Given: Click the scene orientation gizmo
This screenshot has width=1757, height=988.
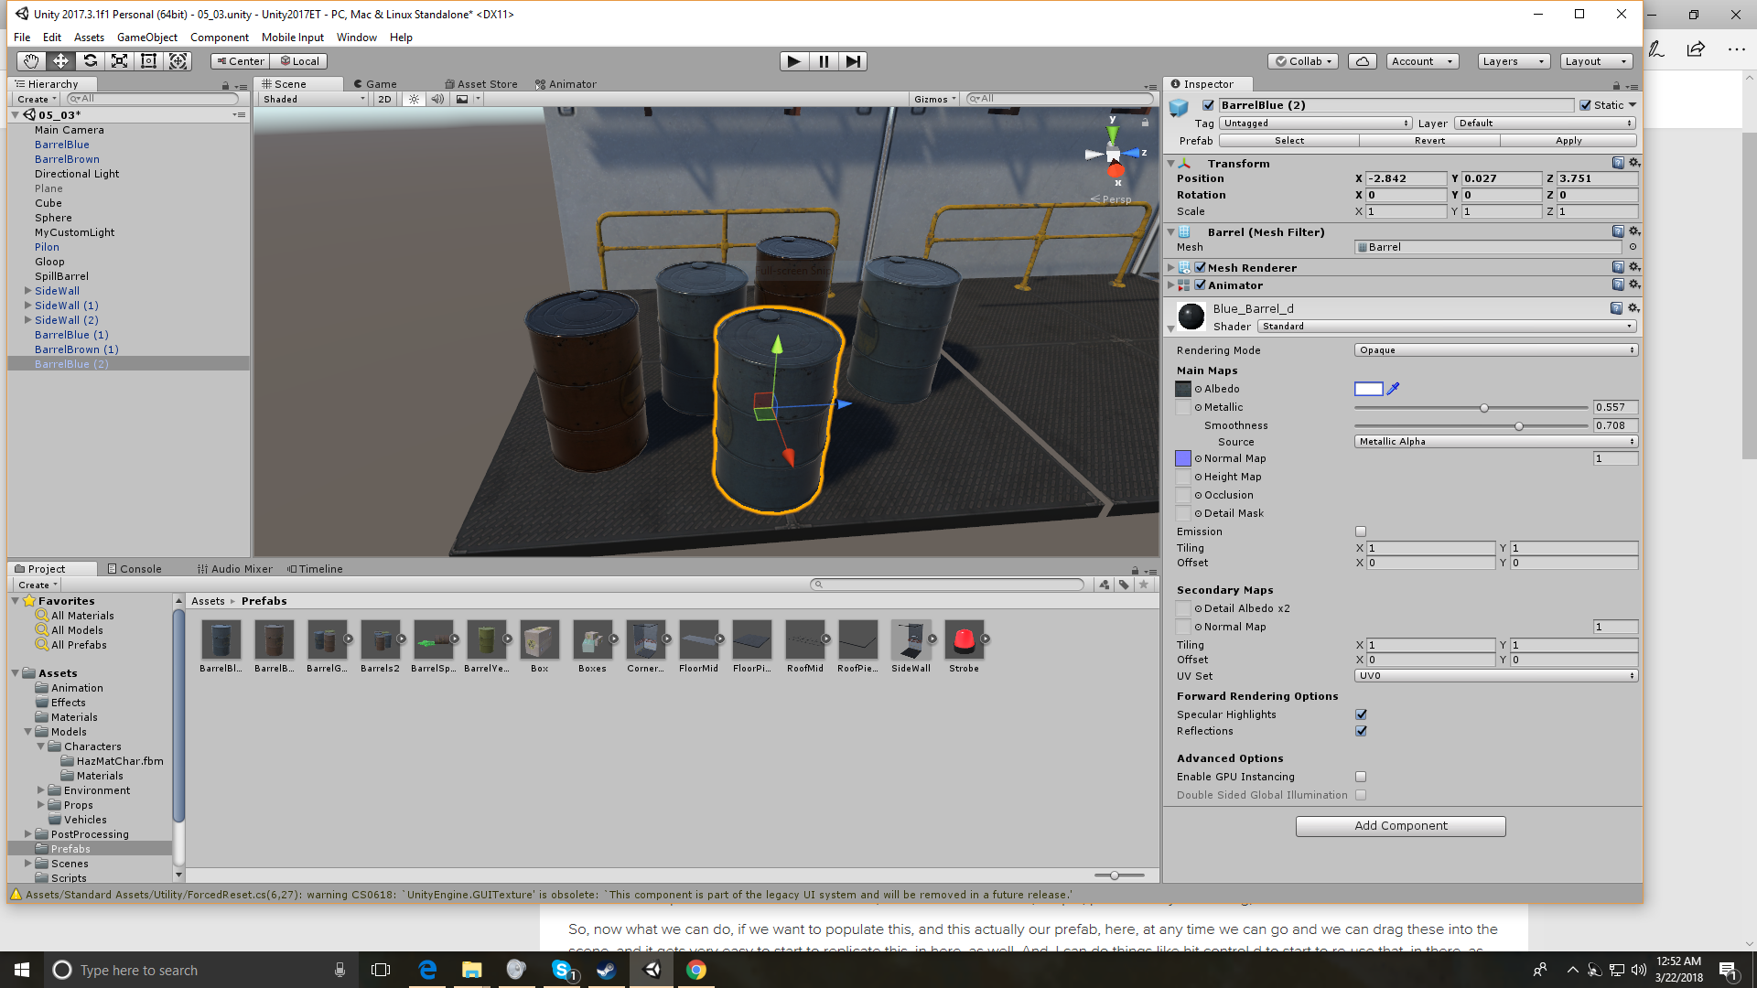Looking at the screenshot, I should click(1114, 154).
